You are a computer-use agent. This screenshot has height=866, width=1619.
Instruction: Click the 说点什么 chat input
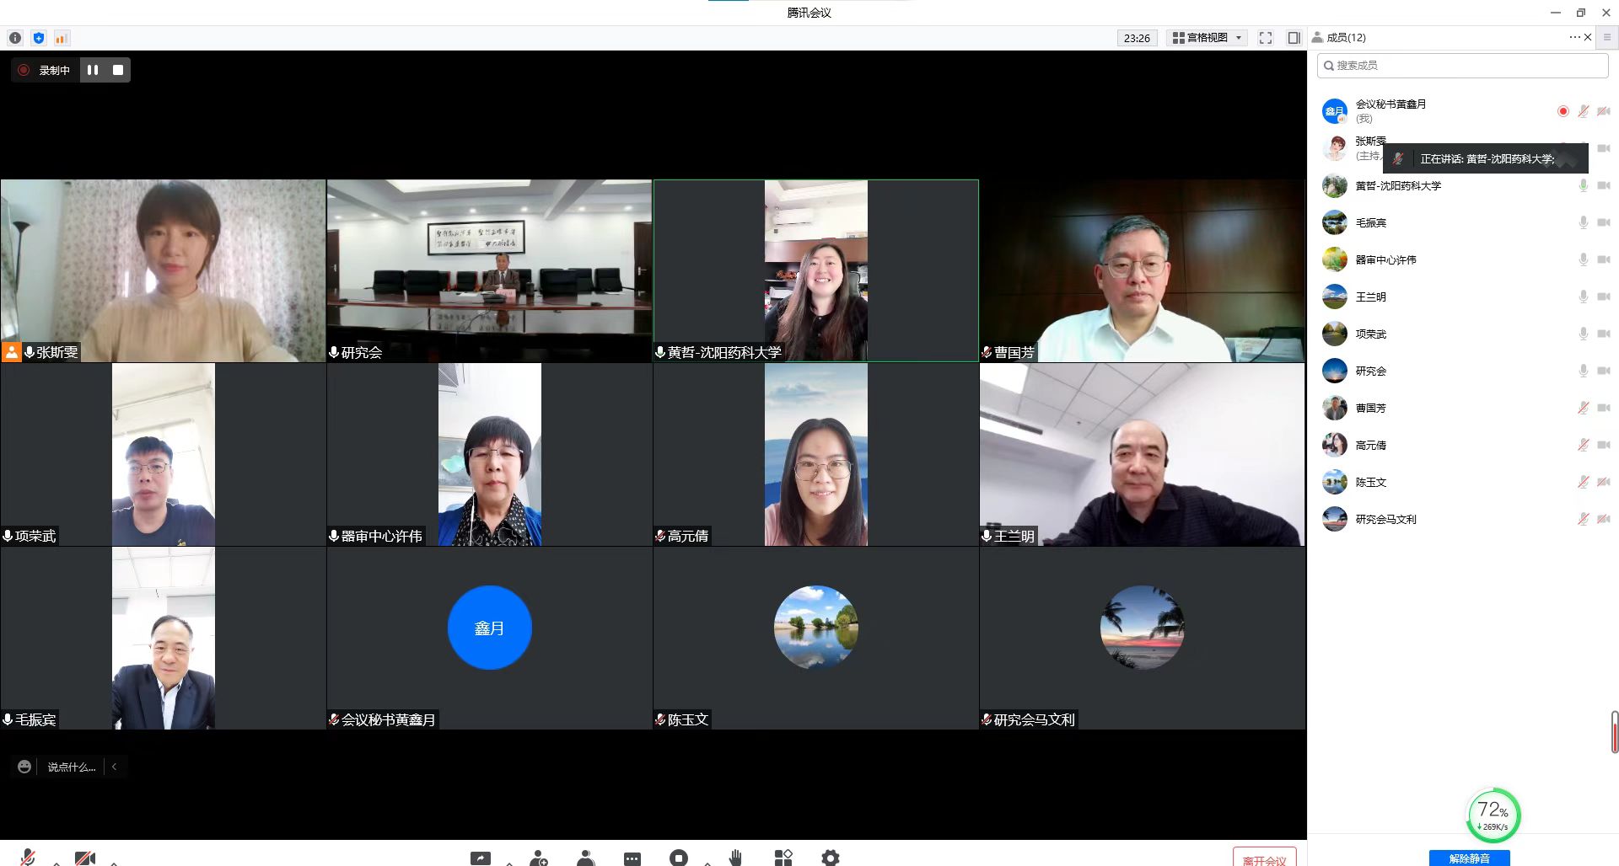point(72,767)
